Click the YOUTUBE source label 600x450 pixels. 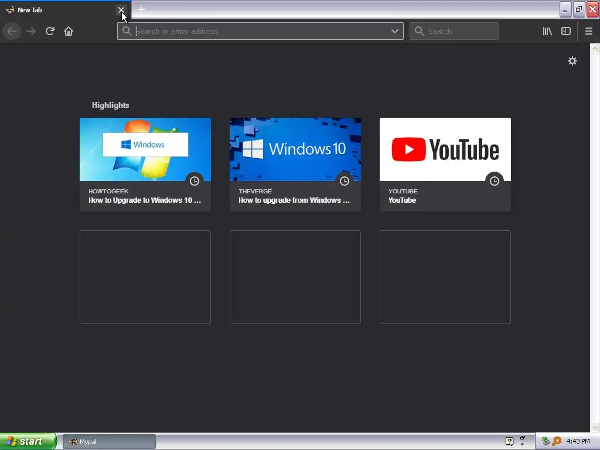tap(403, 191)
